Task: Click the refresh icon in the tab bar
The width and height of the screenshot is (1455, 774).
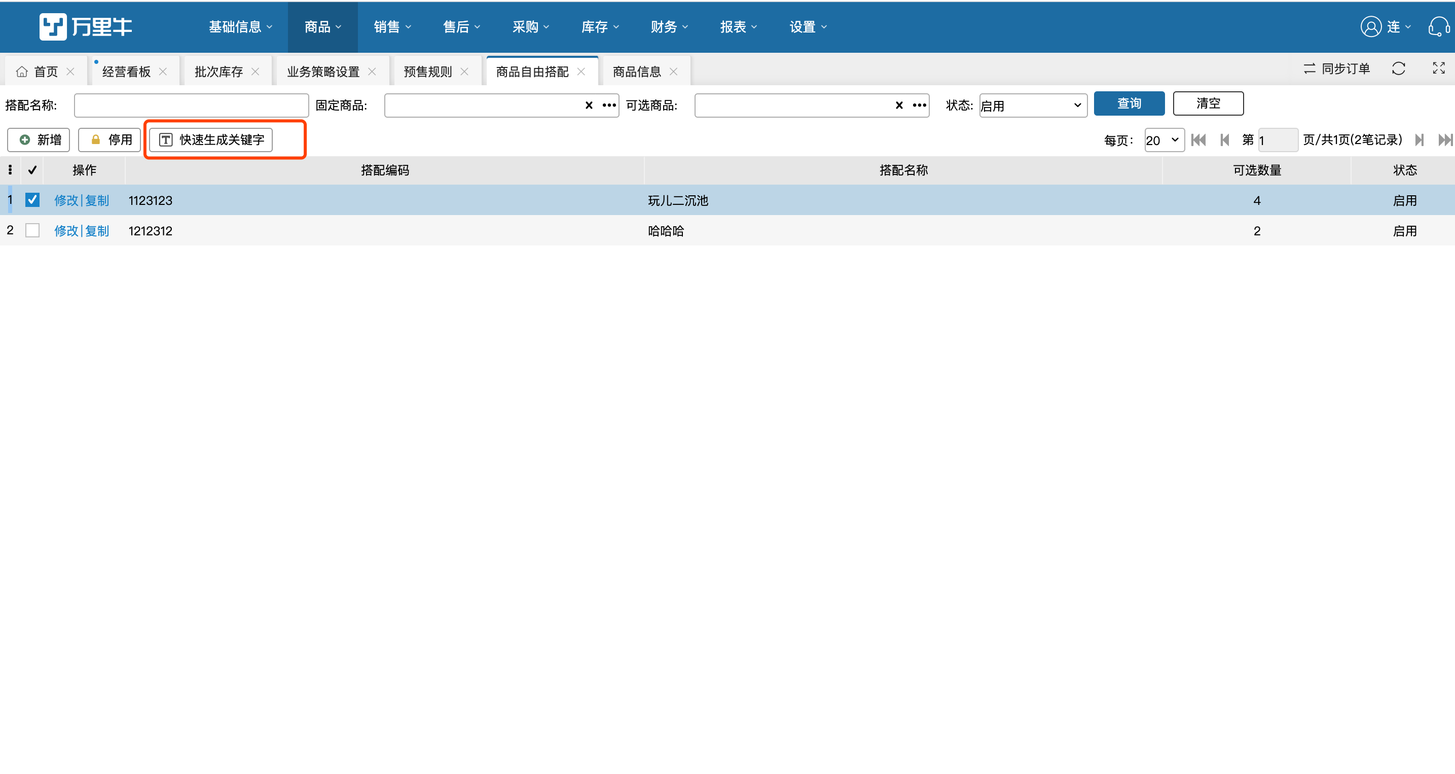Action: (x=1399, y=69)
